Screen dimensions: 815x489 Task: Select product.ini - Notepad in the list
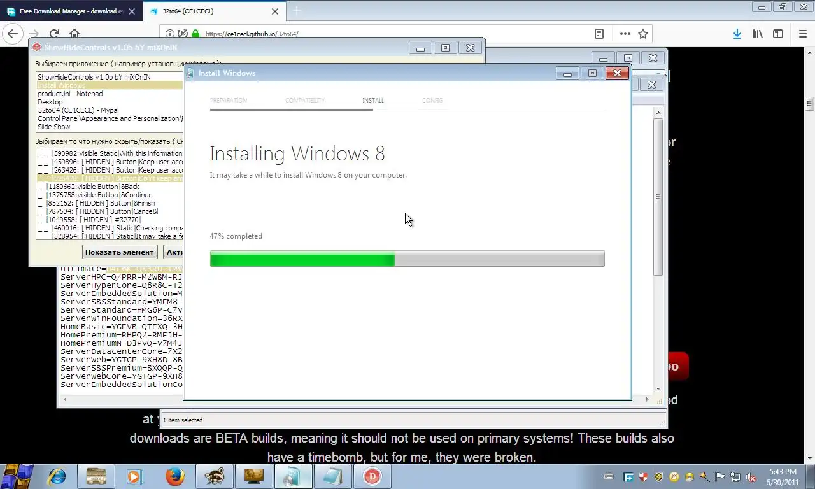(110, 94)
